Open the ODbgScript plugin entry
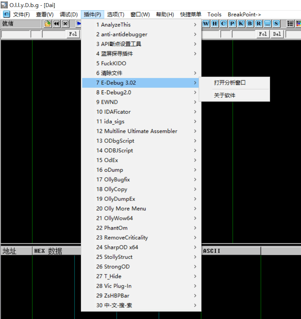The height and width of the screenshot is (319, 301). point(141,141)
